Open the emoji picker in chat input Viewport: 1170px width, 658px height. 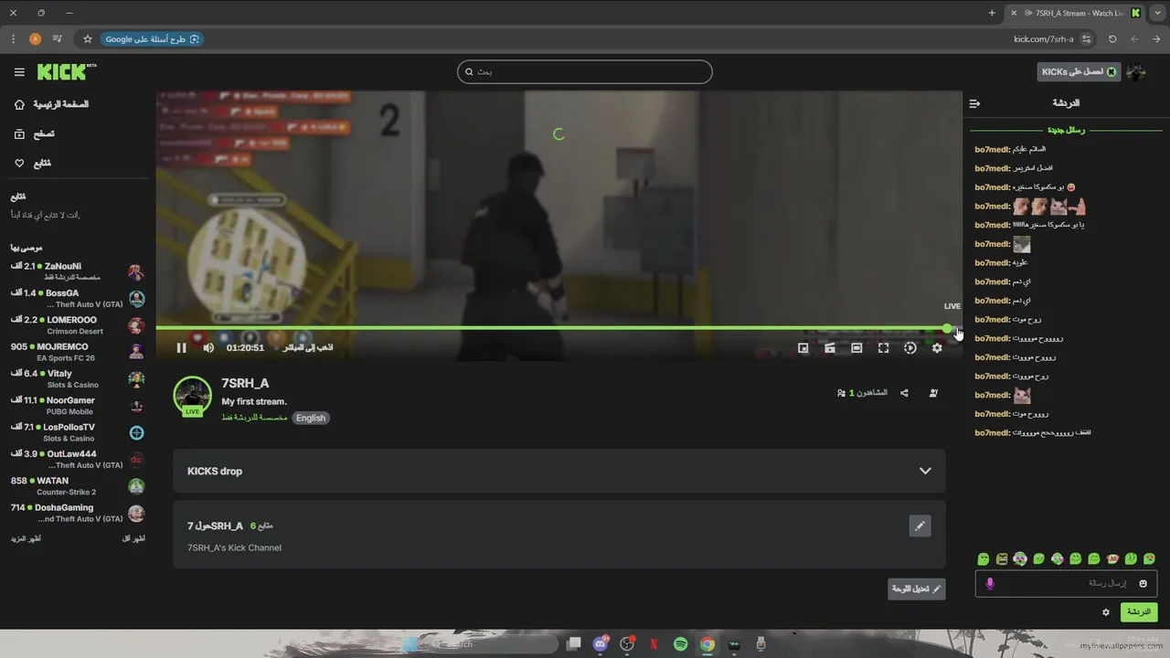click(x=1143, y=583)
